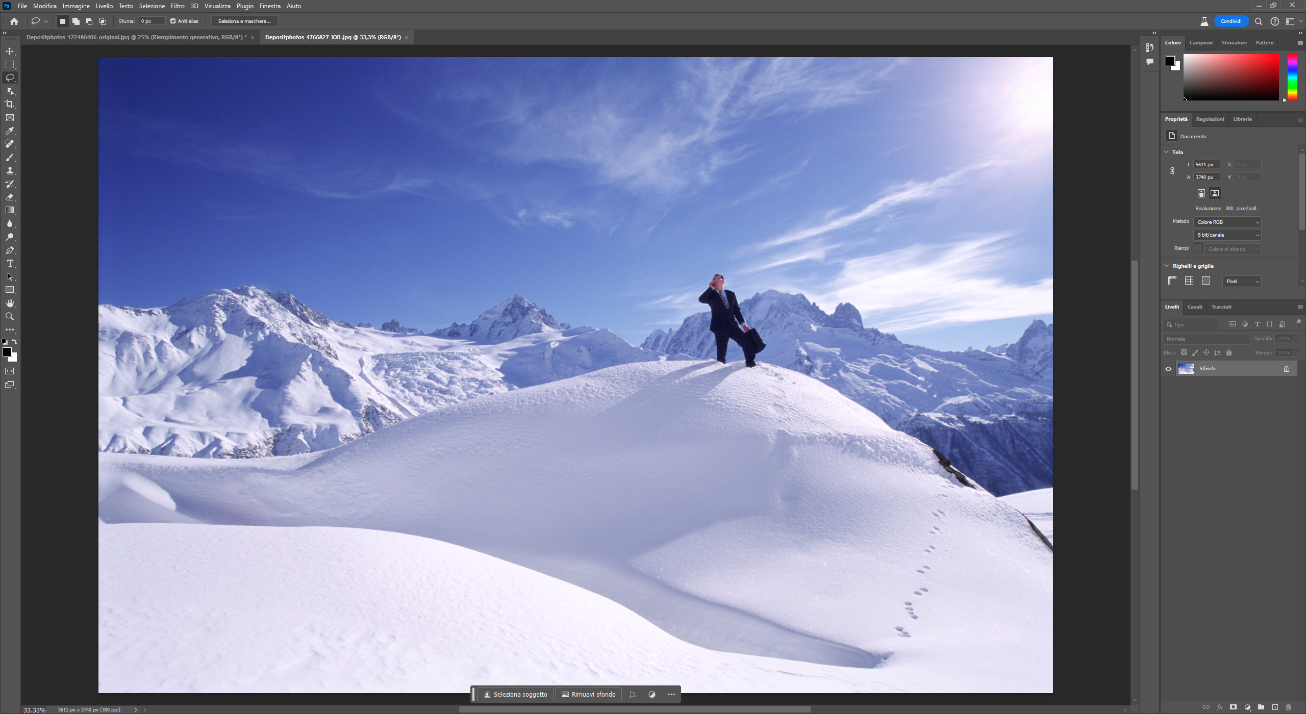Click the hue spectrum slider
The height and width of the screenshot is (714, 1306).
tap(1292, 78)
